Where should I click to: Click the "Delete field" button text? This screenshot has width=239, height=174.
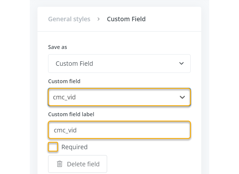click(x=83, y=164)
